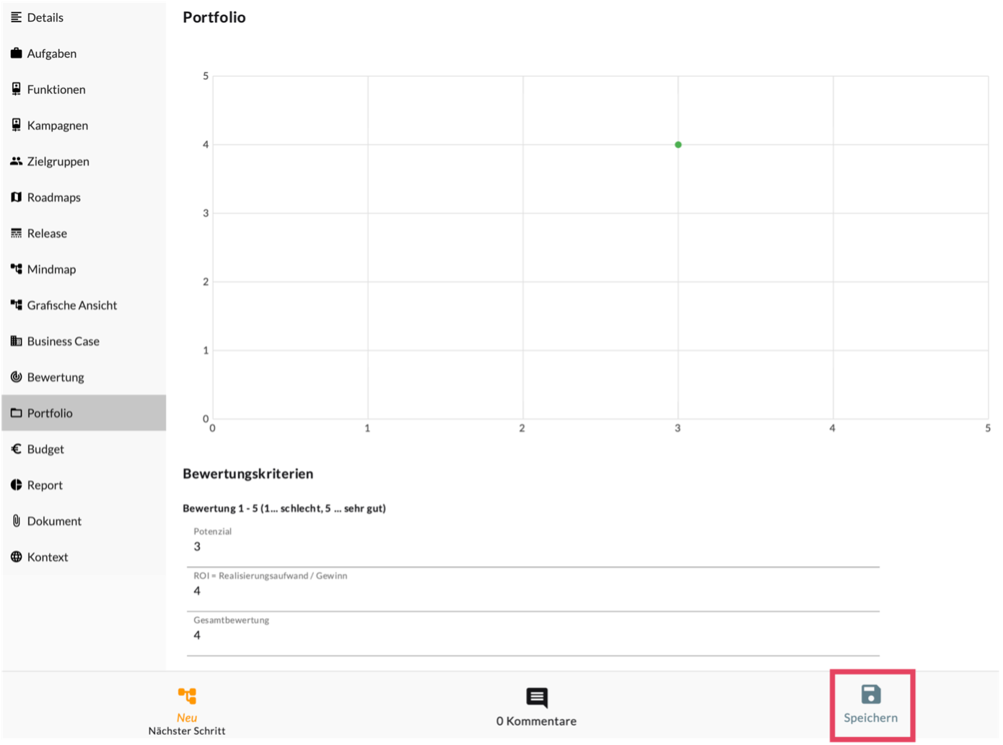The height and width of the screenshot is (745, 1003).
Task: Open the Details section
Action: (x=45, y=17)
